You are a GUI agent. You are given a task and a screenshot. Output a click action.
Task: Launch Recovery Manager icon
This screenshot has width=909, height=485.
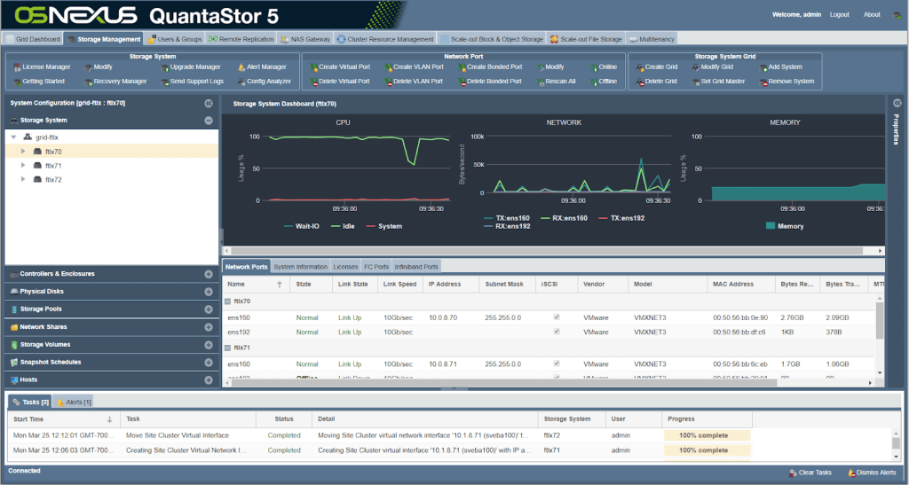click(88, 82)
